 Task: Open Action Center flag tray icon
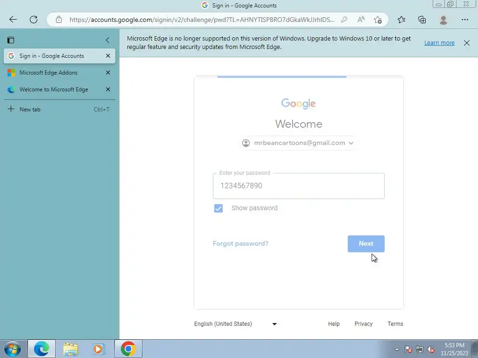[x=408, y=349]
